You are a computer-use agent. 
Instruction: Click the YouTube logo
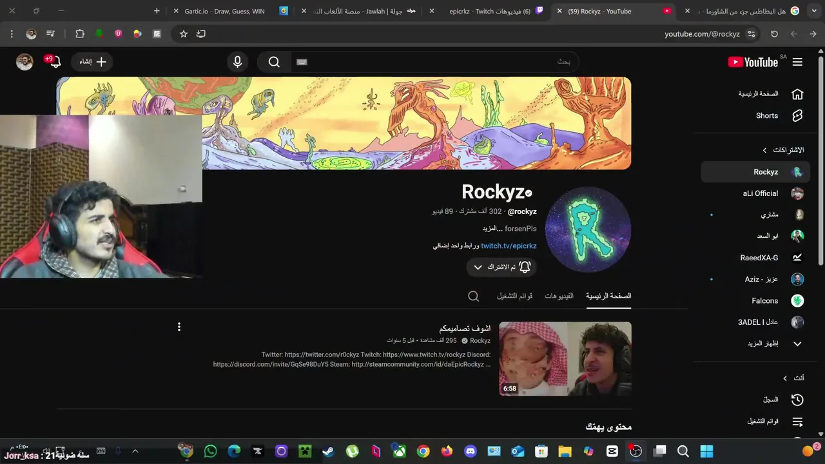tap(753, 62)
